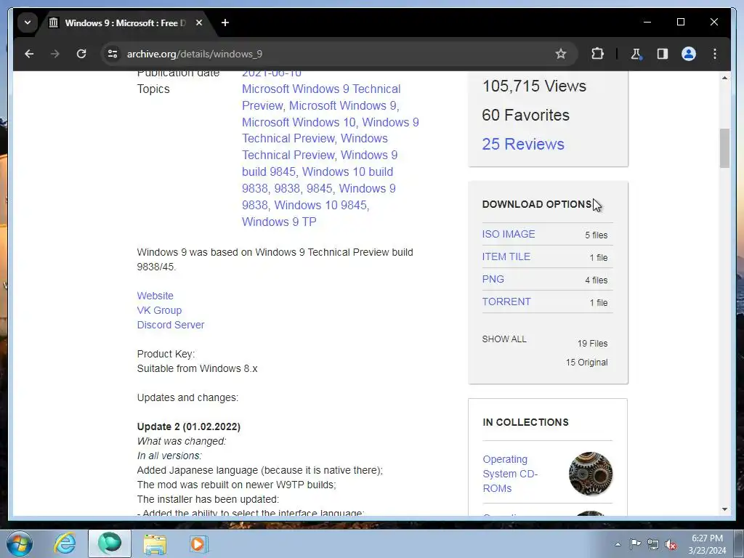The height and width of the screenshot is (558, 744).
Task: Open the Website link
Action: [155, 296]
